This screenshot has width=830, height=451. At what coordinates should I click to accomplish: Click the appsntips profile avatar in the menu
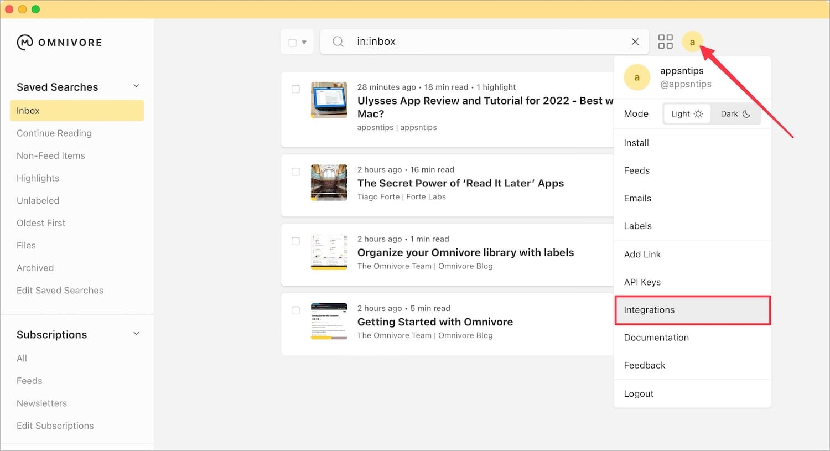pos(637,77)
